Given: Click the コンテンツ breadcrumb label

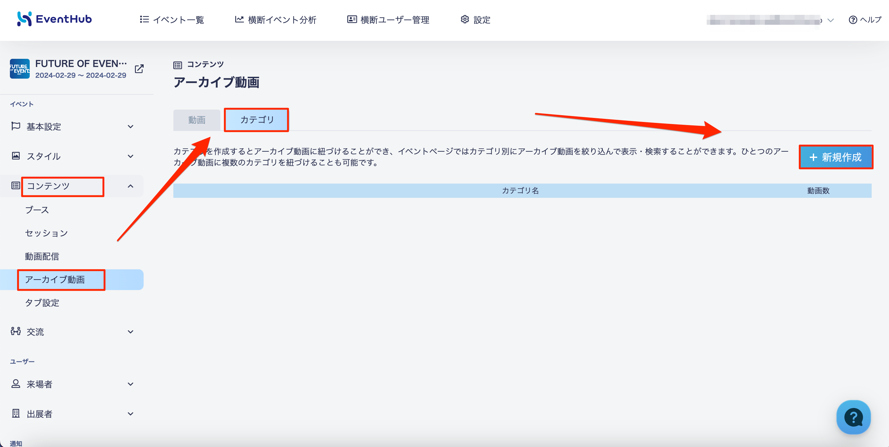Looking at the screenshot, I should click(205, 64).
